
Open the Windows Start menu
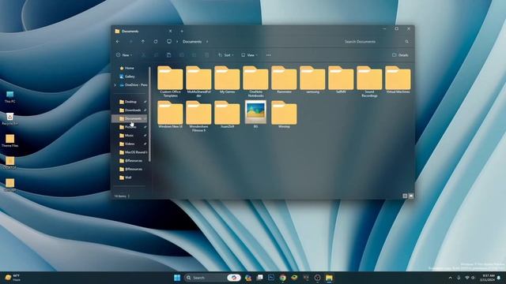pos(177,278)
